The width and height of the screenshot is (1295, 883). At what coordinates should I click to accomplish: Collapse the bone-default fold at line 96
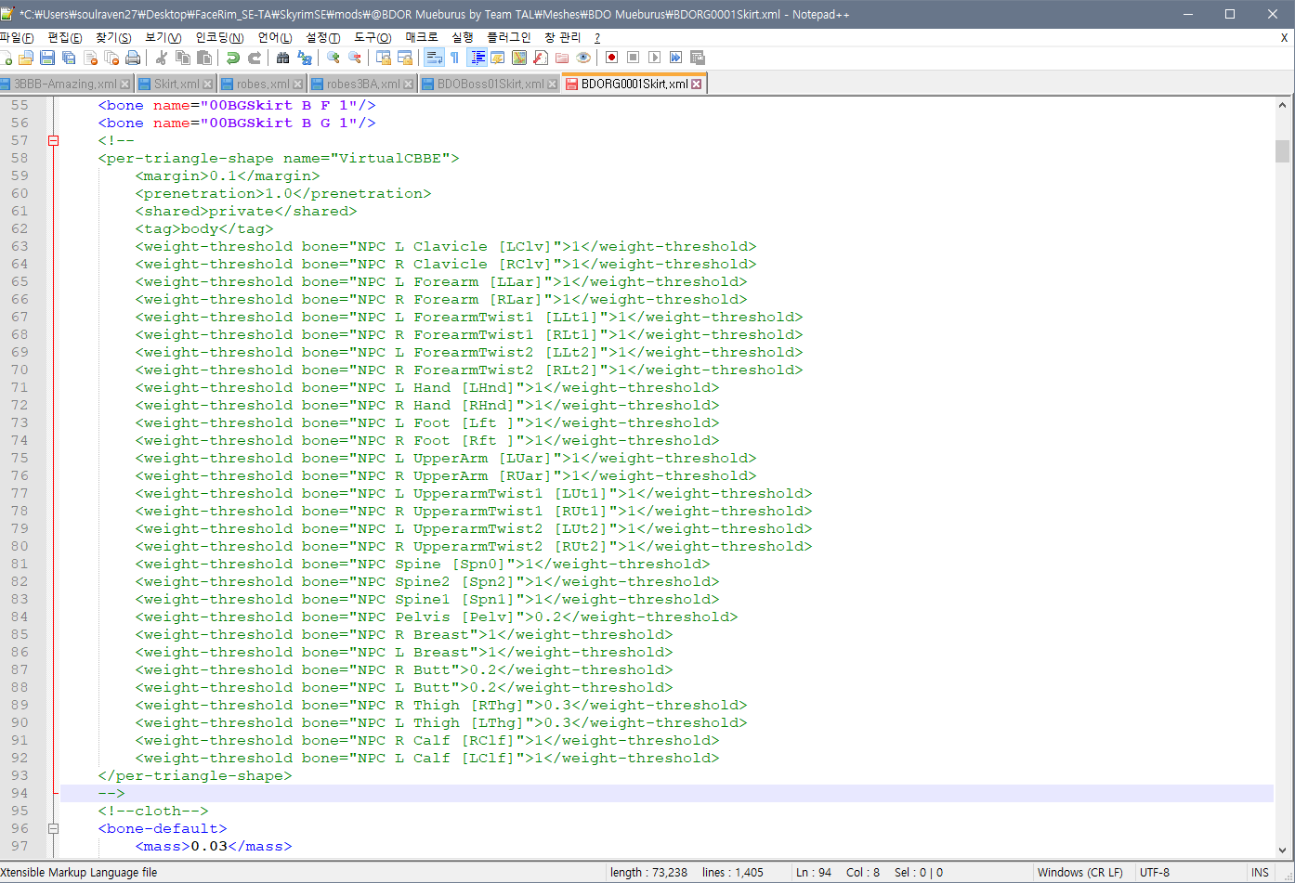[x=53, y=828]
